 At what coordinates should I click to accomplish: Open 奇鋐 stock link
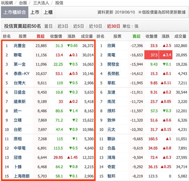pyautogui.click(x=111, y=167)
